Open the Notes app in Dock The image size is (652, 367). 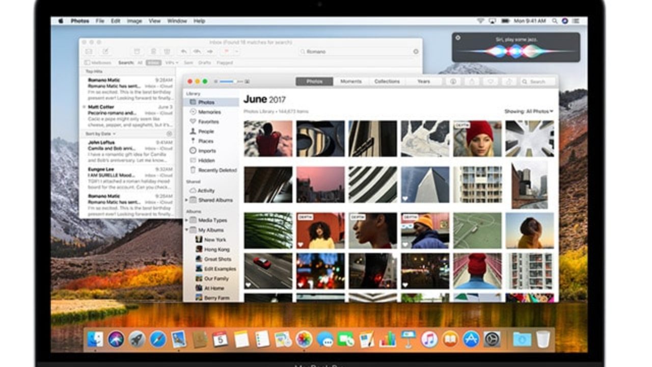(x=241, y=339)
